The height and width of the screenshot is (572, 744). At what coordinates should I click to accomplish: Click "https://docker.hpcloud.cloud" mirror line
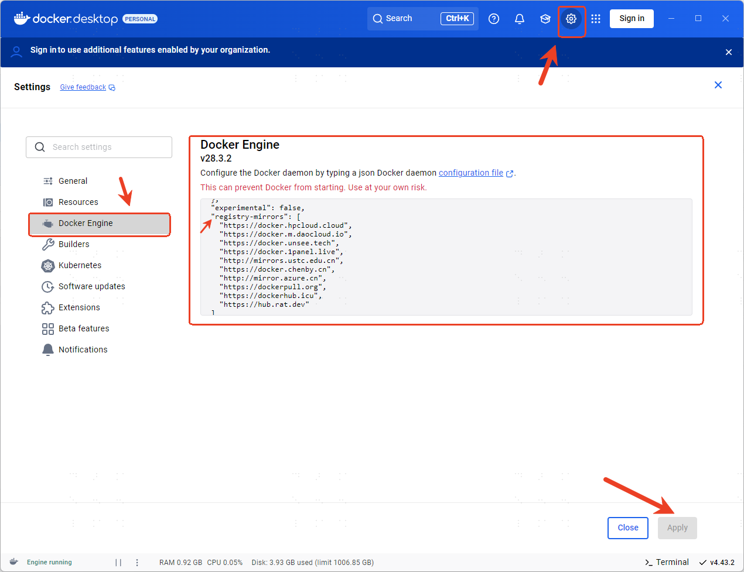pos(286,225)
